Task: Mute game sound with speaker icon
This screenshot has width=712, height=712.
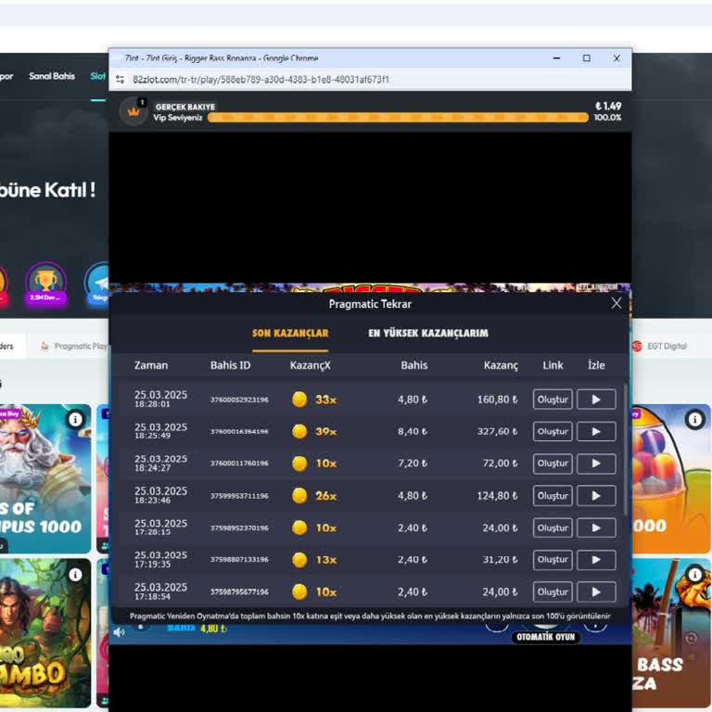Action: (119, 632)
